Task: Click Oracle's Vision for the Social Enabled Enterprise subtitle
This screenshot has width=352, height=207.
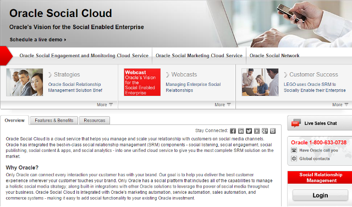Action: click(x=76, y=27)
